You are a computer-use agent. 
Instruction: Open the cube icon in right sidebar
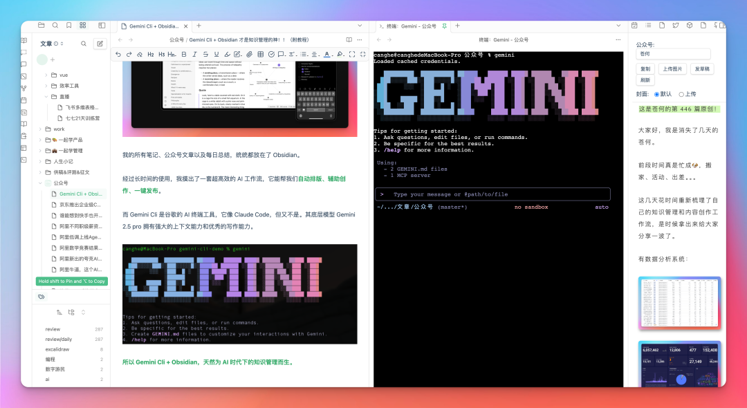pos(690,25)
